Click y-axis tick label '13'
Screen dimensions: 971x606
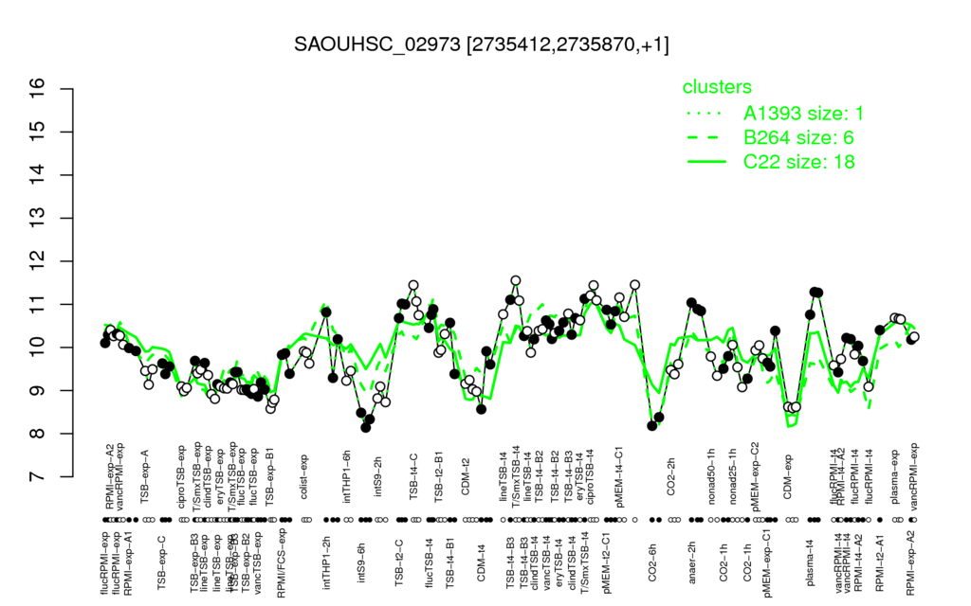(38, 219)
